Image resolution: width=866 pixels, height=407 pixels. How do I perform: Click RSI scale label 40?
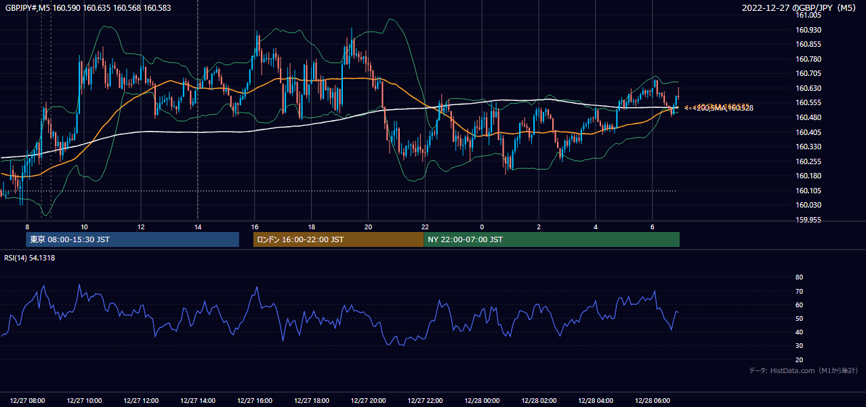(800, 332)
